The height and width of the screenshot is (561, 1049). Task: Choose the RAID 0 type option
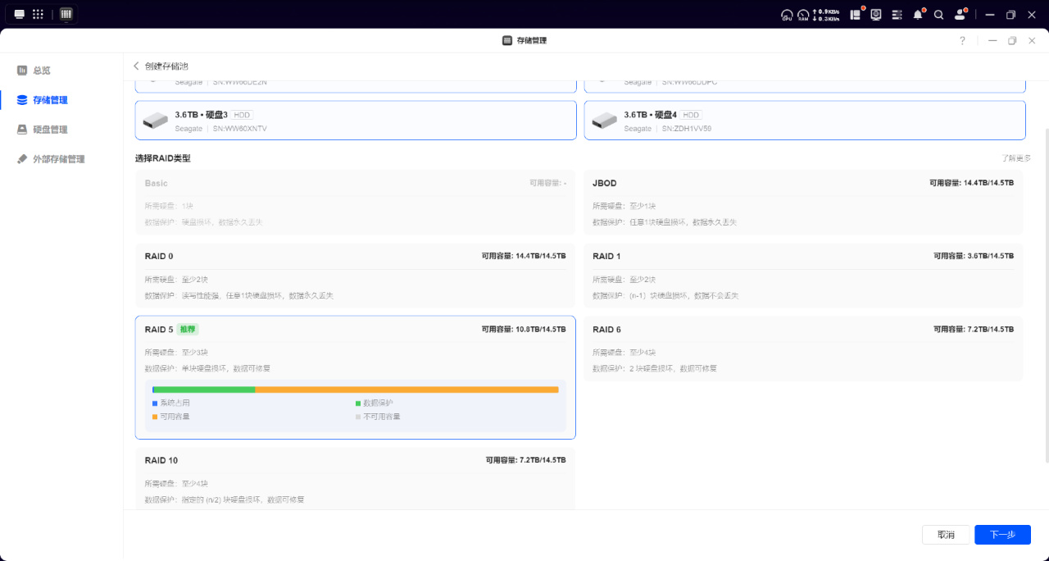355,276
